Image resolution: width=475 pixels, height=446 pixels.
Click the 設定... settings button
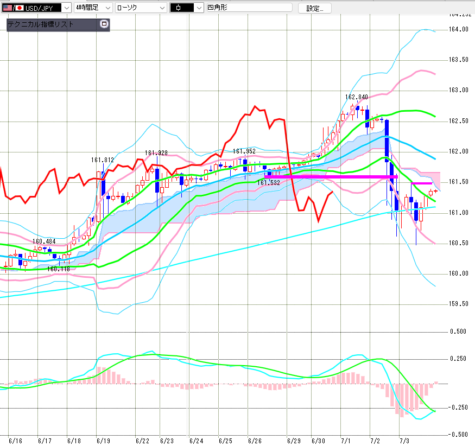(315, 8)
